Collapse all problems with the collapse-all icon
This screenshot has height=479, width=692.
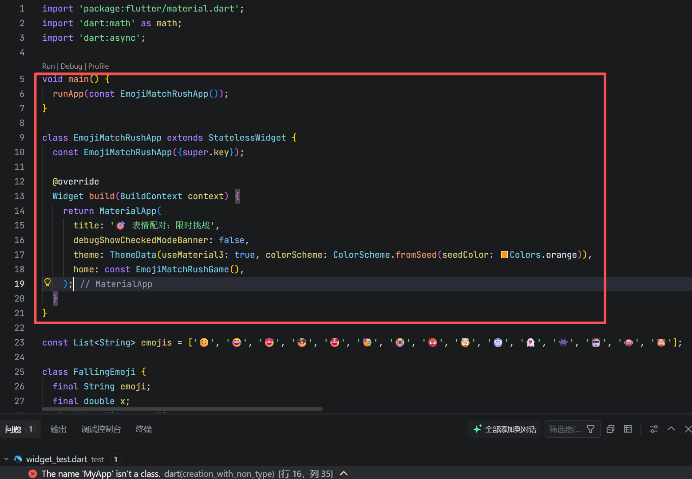611,429
